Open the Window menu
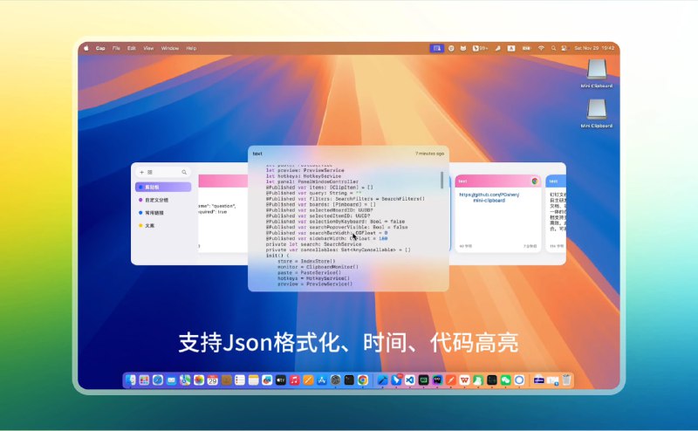Image resolution: width=698 pixels, height=431 pixels. pos(169,48)
